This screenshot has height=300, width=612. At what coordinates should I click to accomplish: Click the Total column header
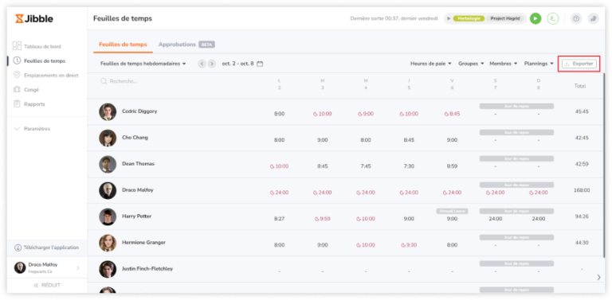(580, 86)
